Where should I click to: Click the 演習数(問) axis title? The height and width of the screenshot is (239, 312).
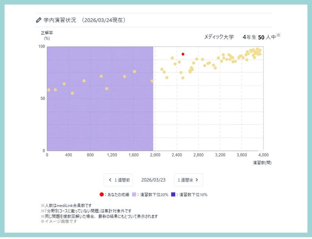(262, 163)
